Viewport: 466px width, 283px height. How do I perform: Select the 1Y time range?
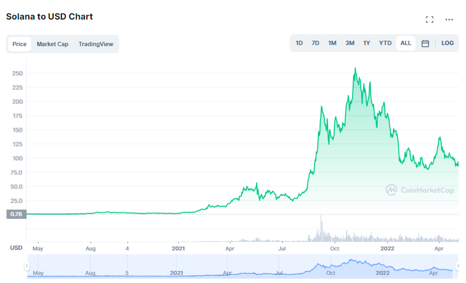click(366, 43)
